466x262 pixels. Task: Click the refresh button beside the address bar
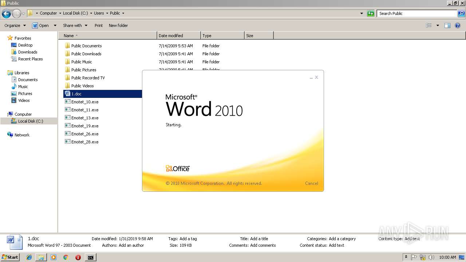pyautogui.click(x=371, y=13)
